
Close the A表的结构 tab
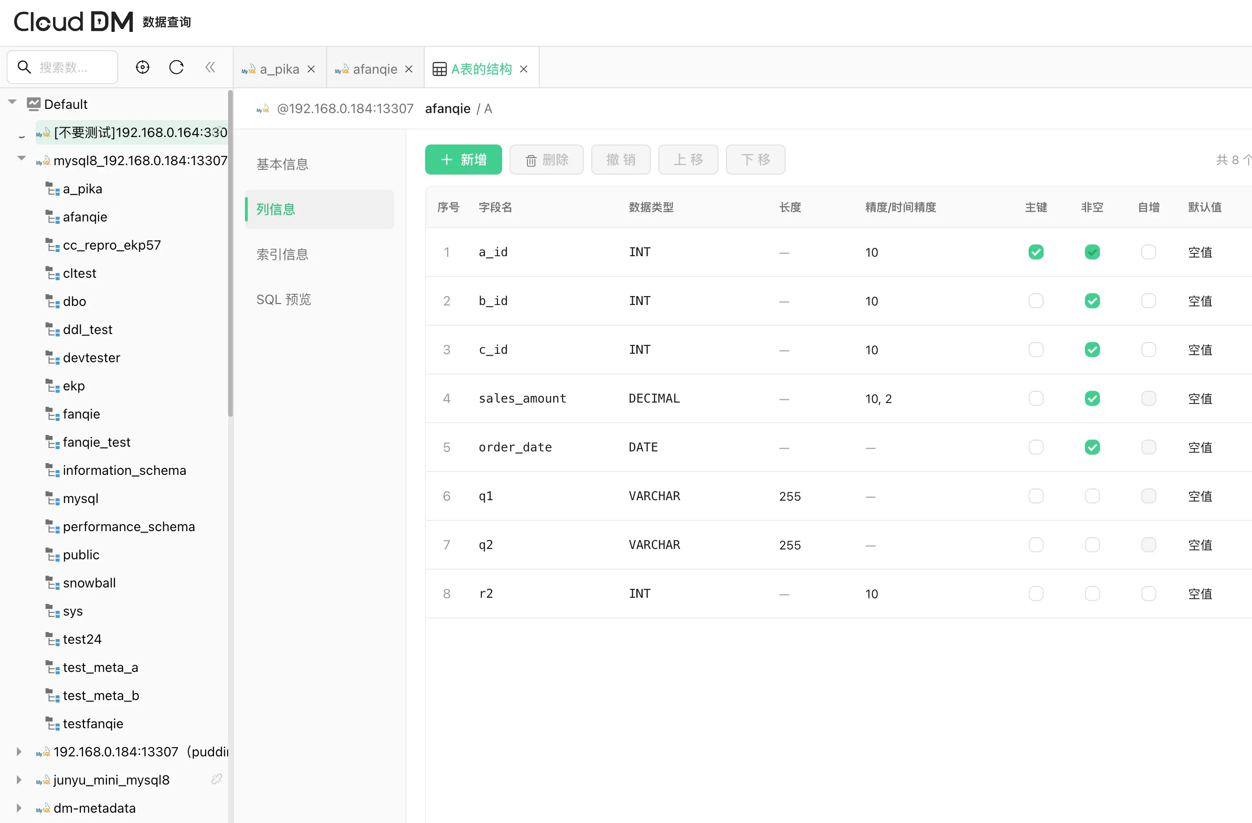[x=523, y=69]
